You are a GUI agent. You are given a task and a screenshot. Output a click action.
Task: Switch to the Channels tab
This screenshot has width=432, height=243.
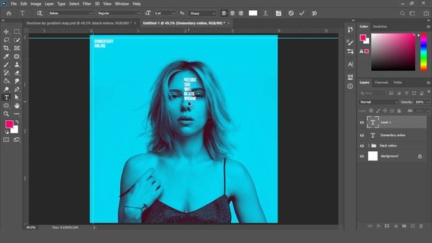pos(381,82)
